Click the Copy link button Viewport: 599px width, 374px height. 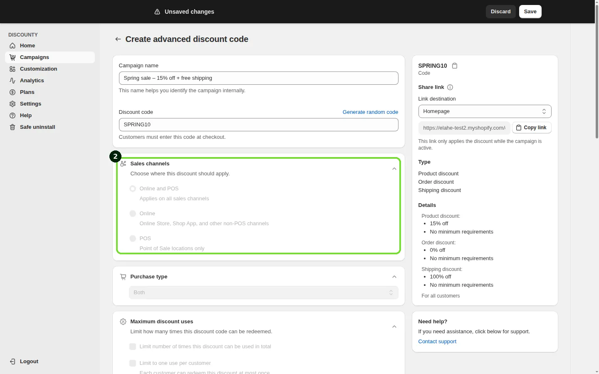532,128
